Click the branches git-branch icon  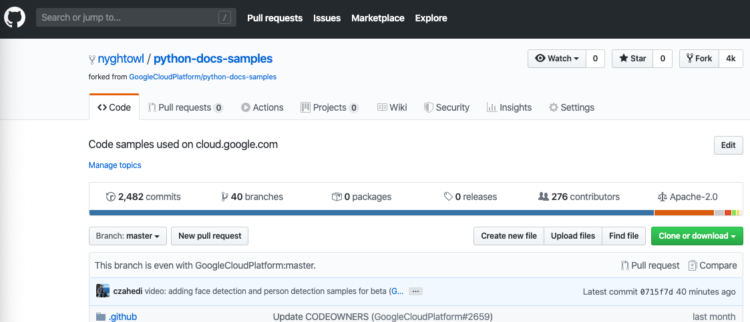224,197
